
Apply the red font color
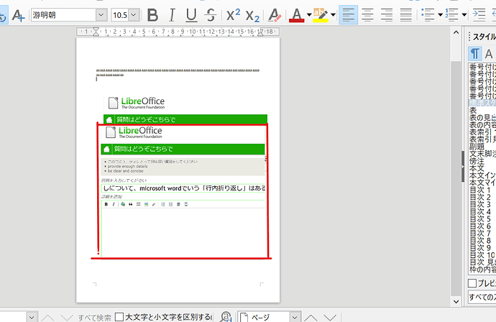coord(297,15)
